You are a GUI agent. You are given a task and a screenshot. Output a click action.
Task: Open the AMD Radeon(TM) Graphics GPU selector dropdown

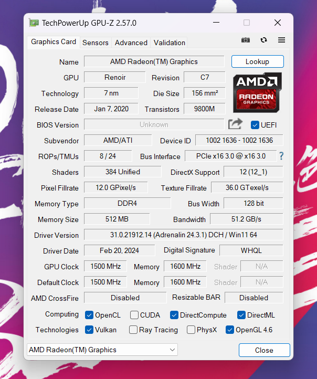pos(102,350)
